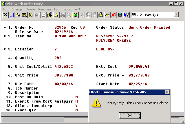Click the ELBE USA location name
This screenshot has height=124, width=185.
105,49
